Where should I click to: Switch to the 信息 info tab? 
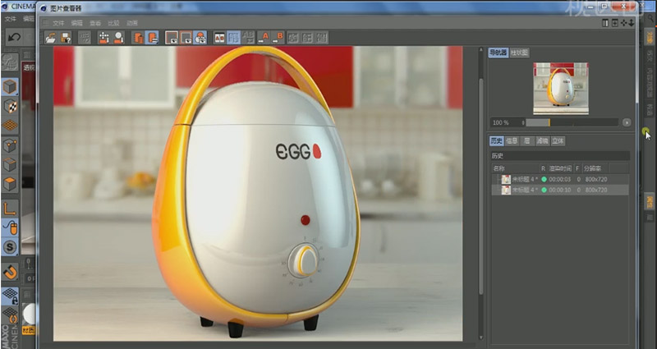point(512,141)
